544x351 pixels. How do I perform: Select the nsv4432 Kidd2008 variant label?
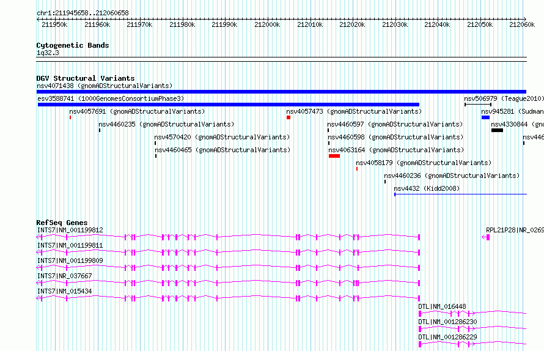pos(427,188)
